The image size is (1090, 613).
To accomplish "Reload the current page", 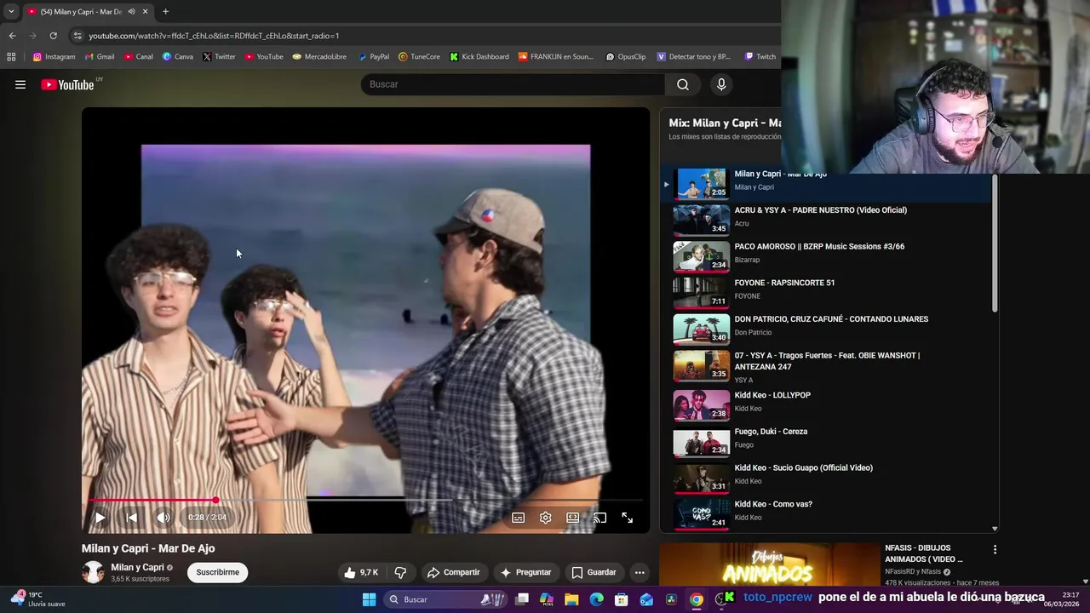I will point(53,36).
